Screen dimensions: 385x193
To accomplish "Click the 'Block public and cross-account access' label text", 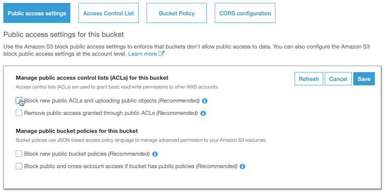I will (109, 166).
